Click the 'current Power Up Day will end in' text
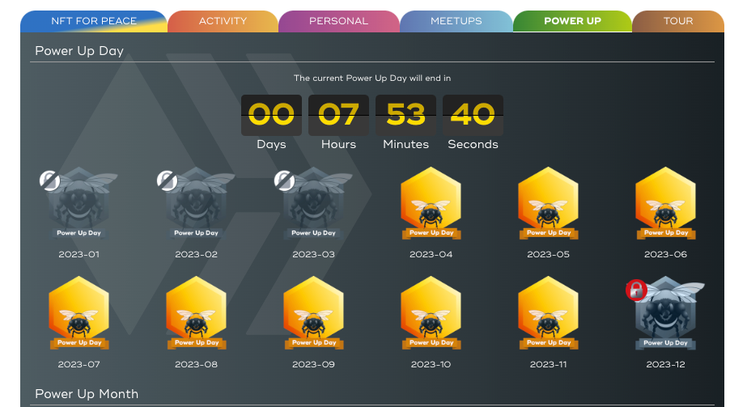Screen dimensions: 747x407 [x=372, y=78]
